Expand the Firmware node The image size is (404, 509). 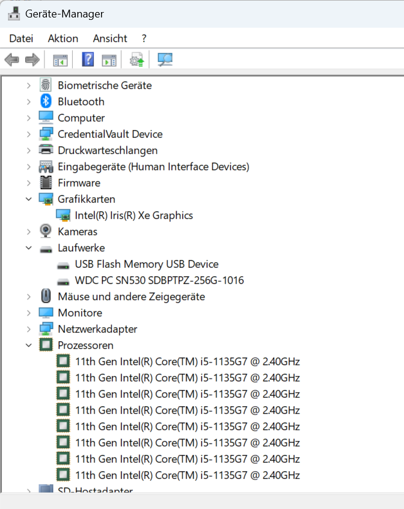pos(28,183)
